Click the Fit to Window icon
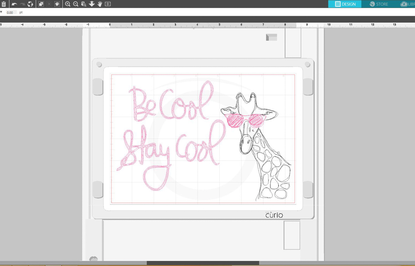 pos(108,4)
